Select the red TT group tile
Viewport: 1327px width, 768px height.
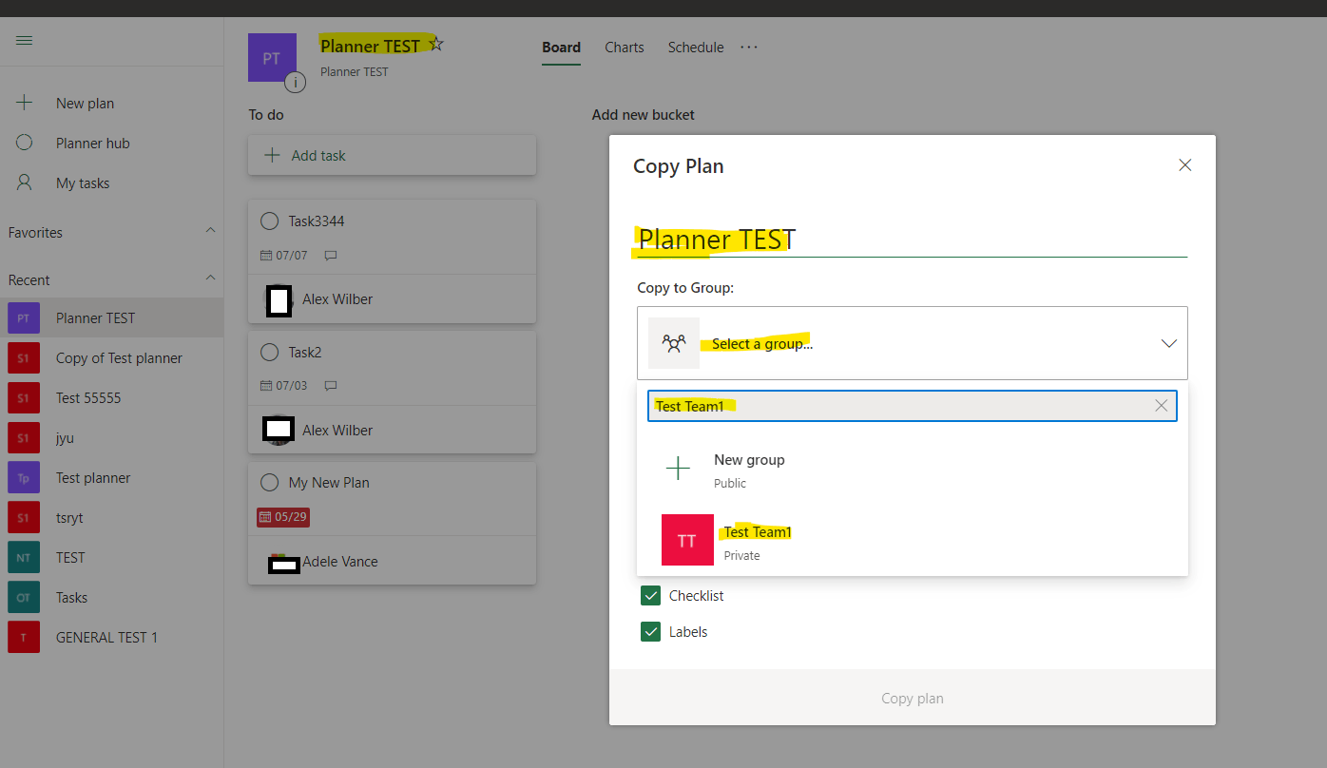[x=687, y=540]
